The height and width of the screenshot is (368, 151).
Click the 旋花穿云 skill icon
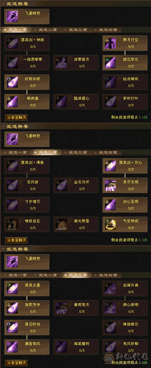(x=110, y=63)
